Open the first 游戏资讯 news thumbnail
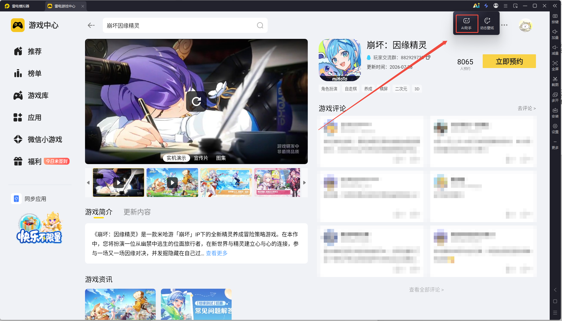 tap(120, 304)
